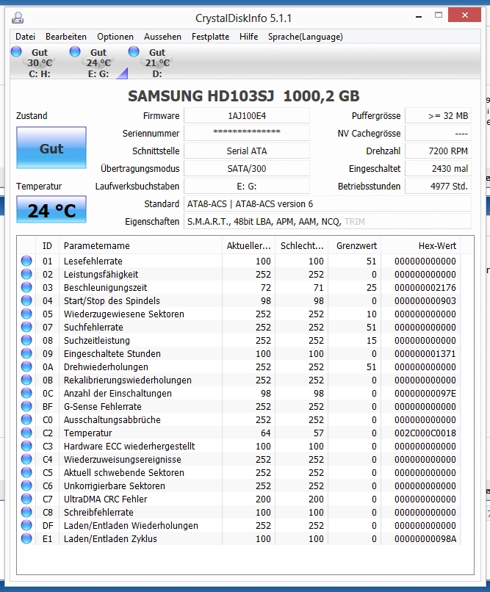
Task: Open the Optionen menu
Action: (x=115, y=37)
